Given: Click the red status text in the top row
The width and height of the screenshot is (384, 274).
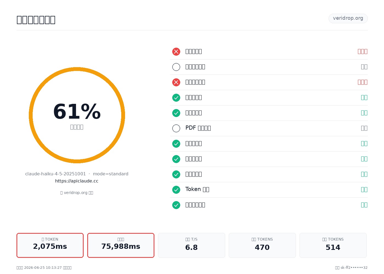Looking at the screenshot, I should click(x=362, y=52).
